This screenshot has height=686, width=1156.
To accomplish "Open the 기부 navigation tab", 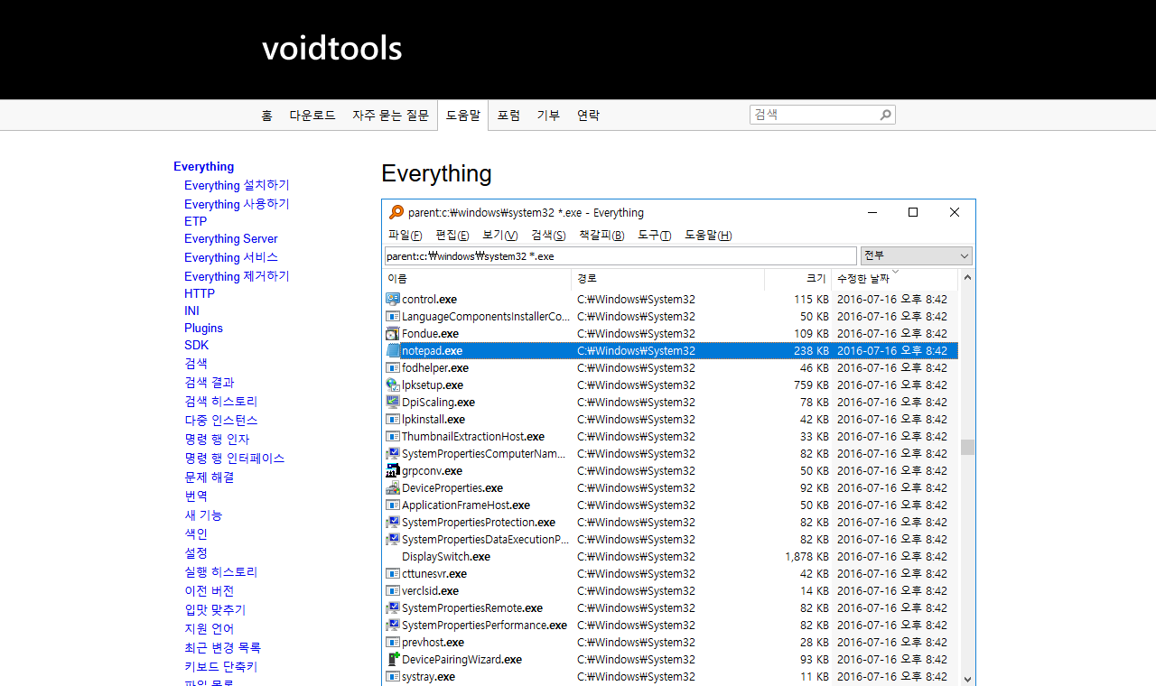I will click(548, 115).
